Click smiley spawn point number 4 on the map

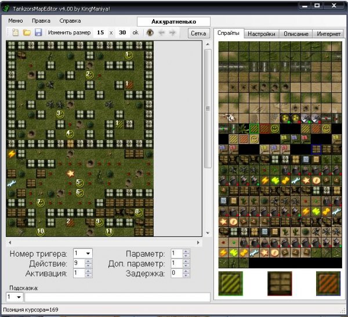tap(70, 134)
